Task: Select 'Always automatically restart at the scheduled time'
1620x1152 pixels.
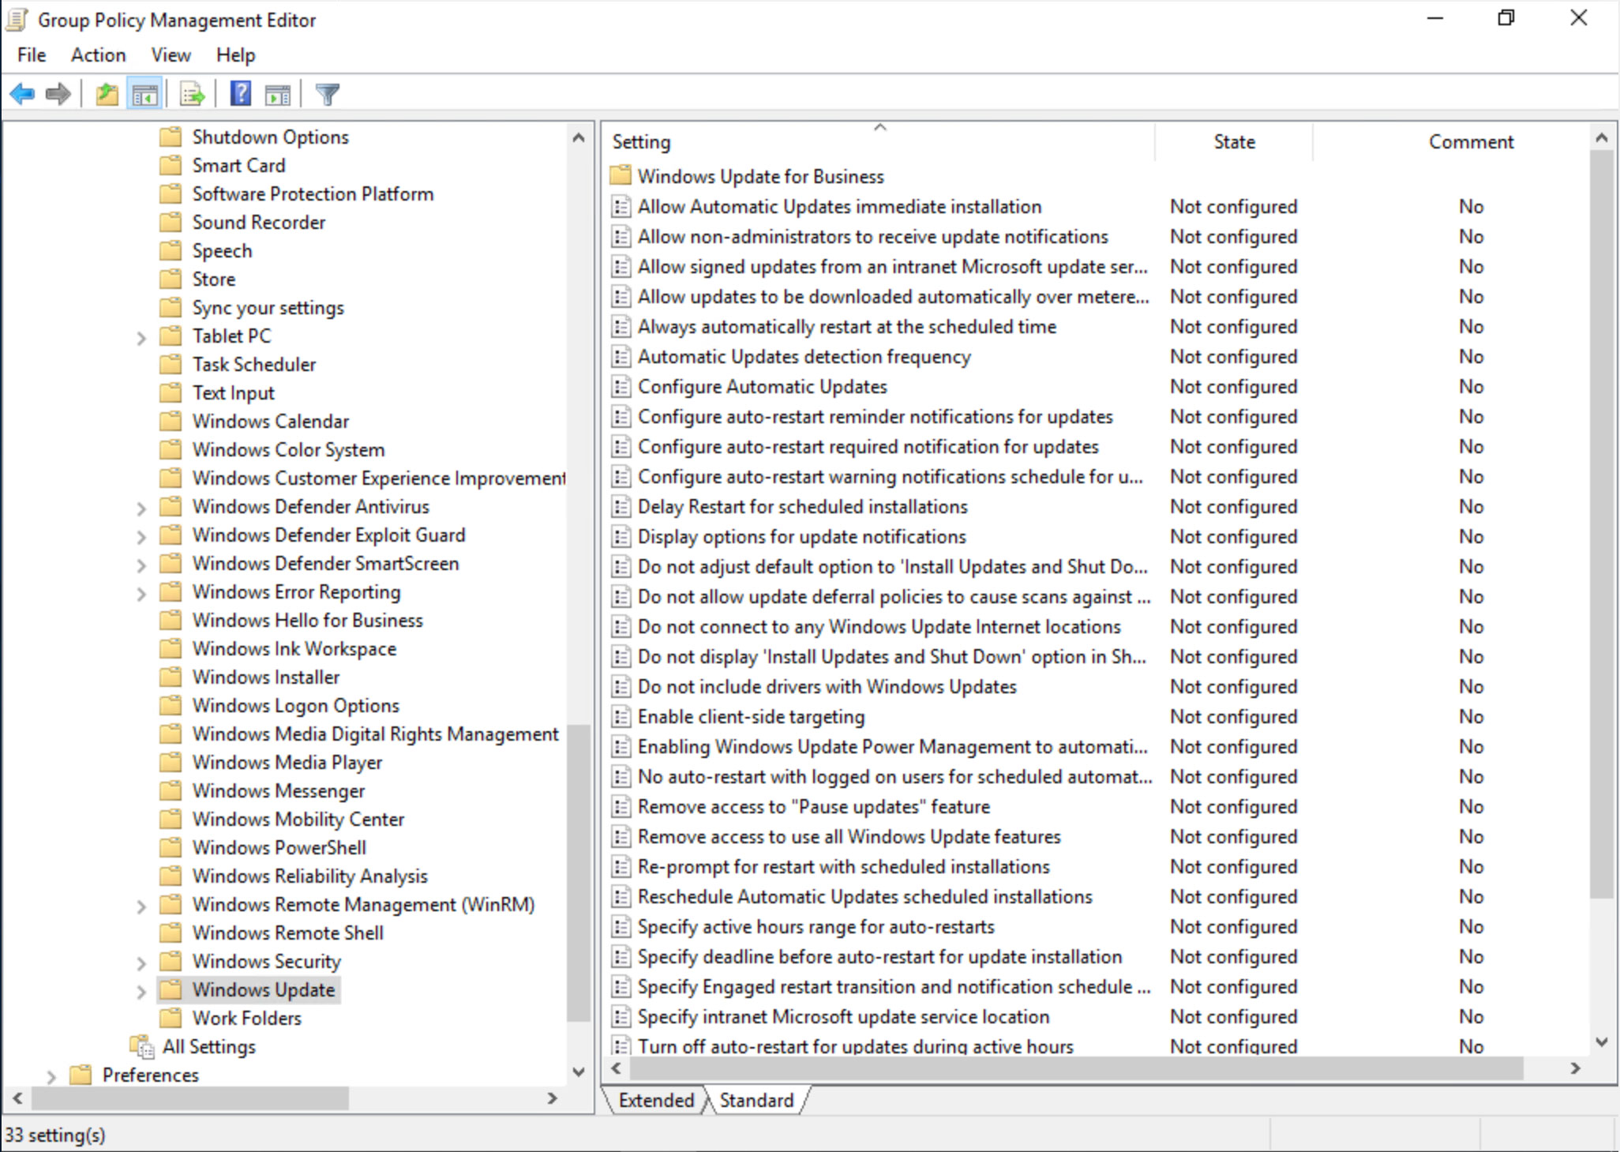Action: tap(846, 326)
